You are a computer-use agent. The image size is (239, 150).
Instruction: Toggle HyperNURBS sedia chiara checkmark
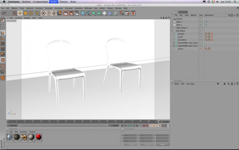coord(203,43)
